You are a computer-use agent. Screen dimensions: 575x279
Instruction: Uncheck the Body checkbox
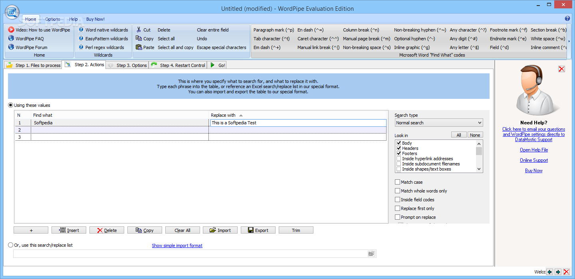click(399, 143)
